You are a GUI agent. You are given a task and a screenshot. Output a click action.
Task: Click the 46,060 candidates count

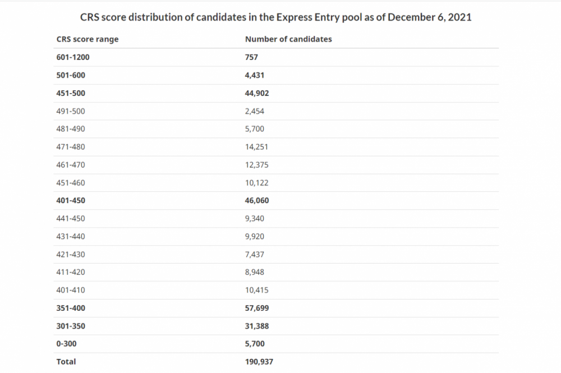pos(257,201)
